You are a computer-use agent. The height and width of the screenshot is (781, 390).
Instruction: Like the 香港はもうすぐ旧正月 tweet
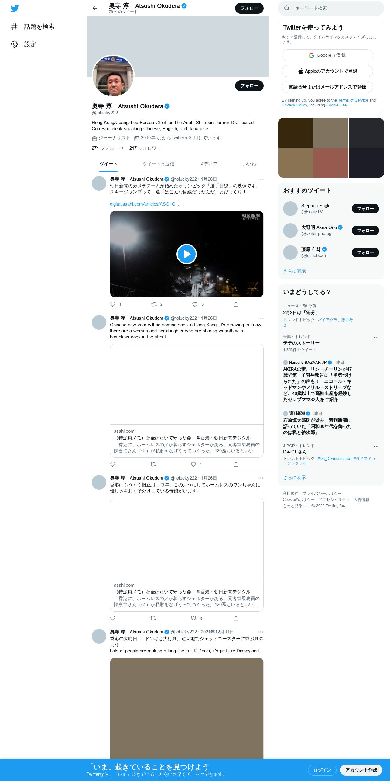tap(193, 618)
